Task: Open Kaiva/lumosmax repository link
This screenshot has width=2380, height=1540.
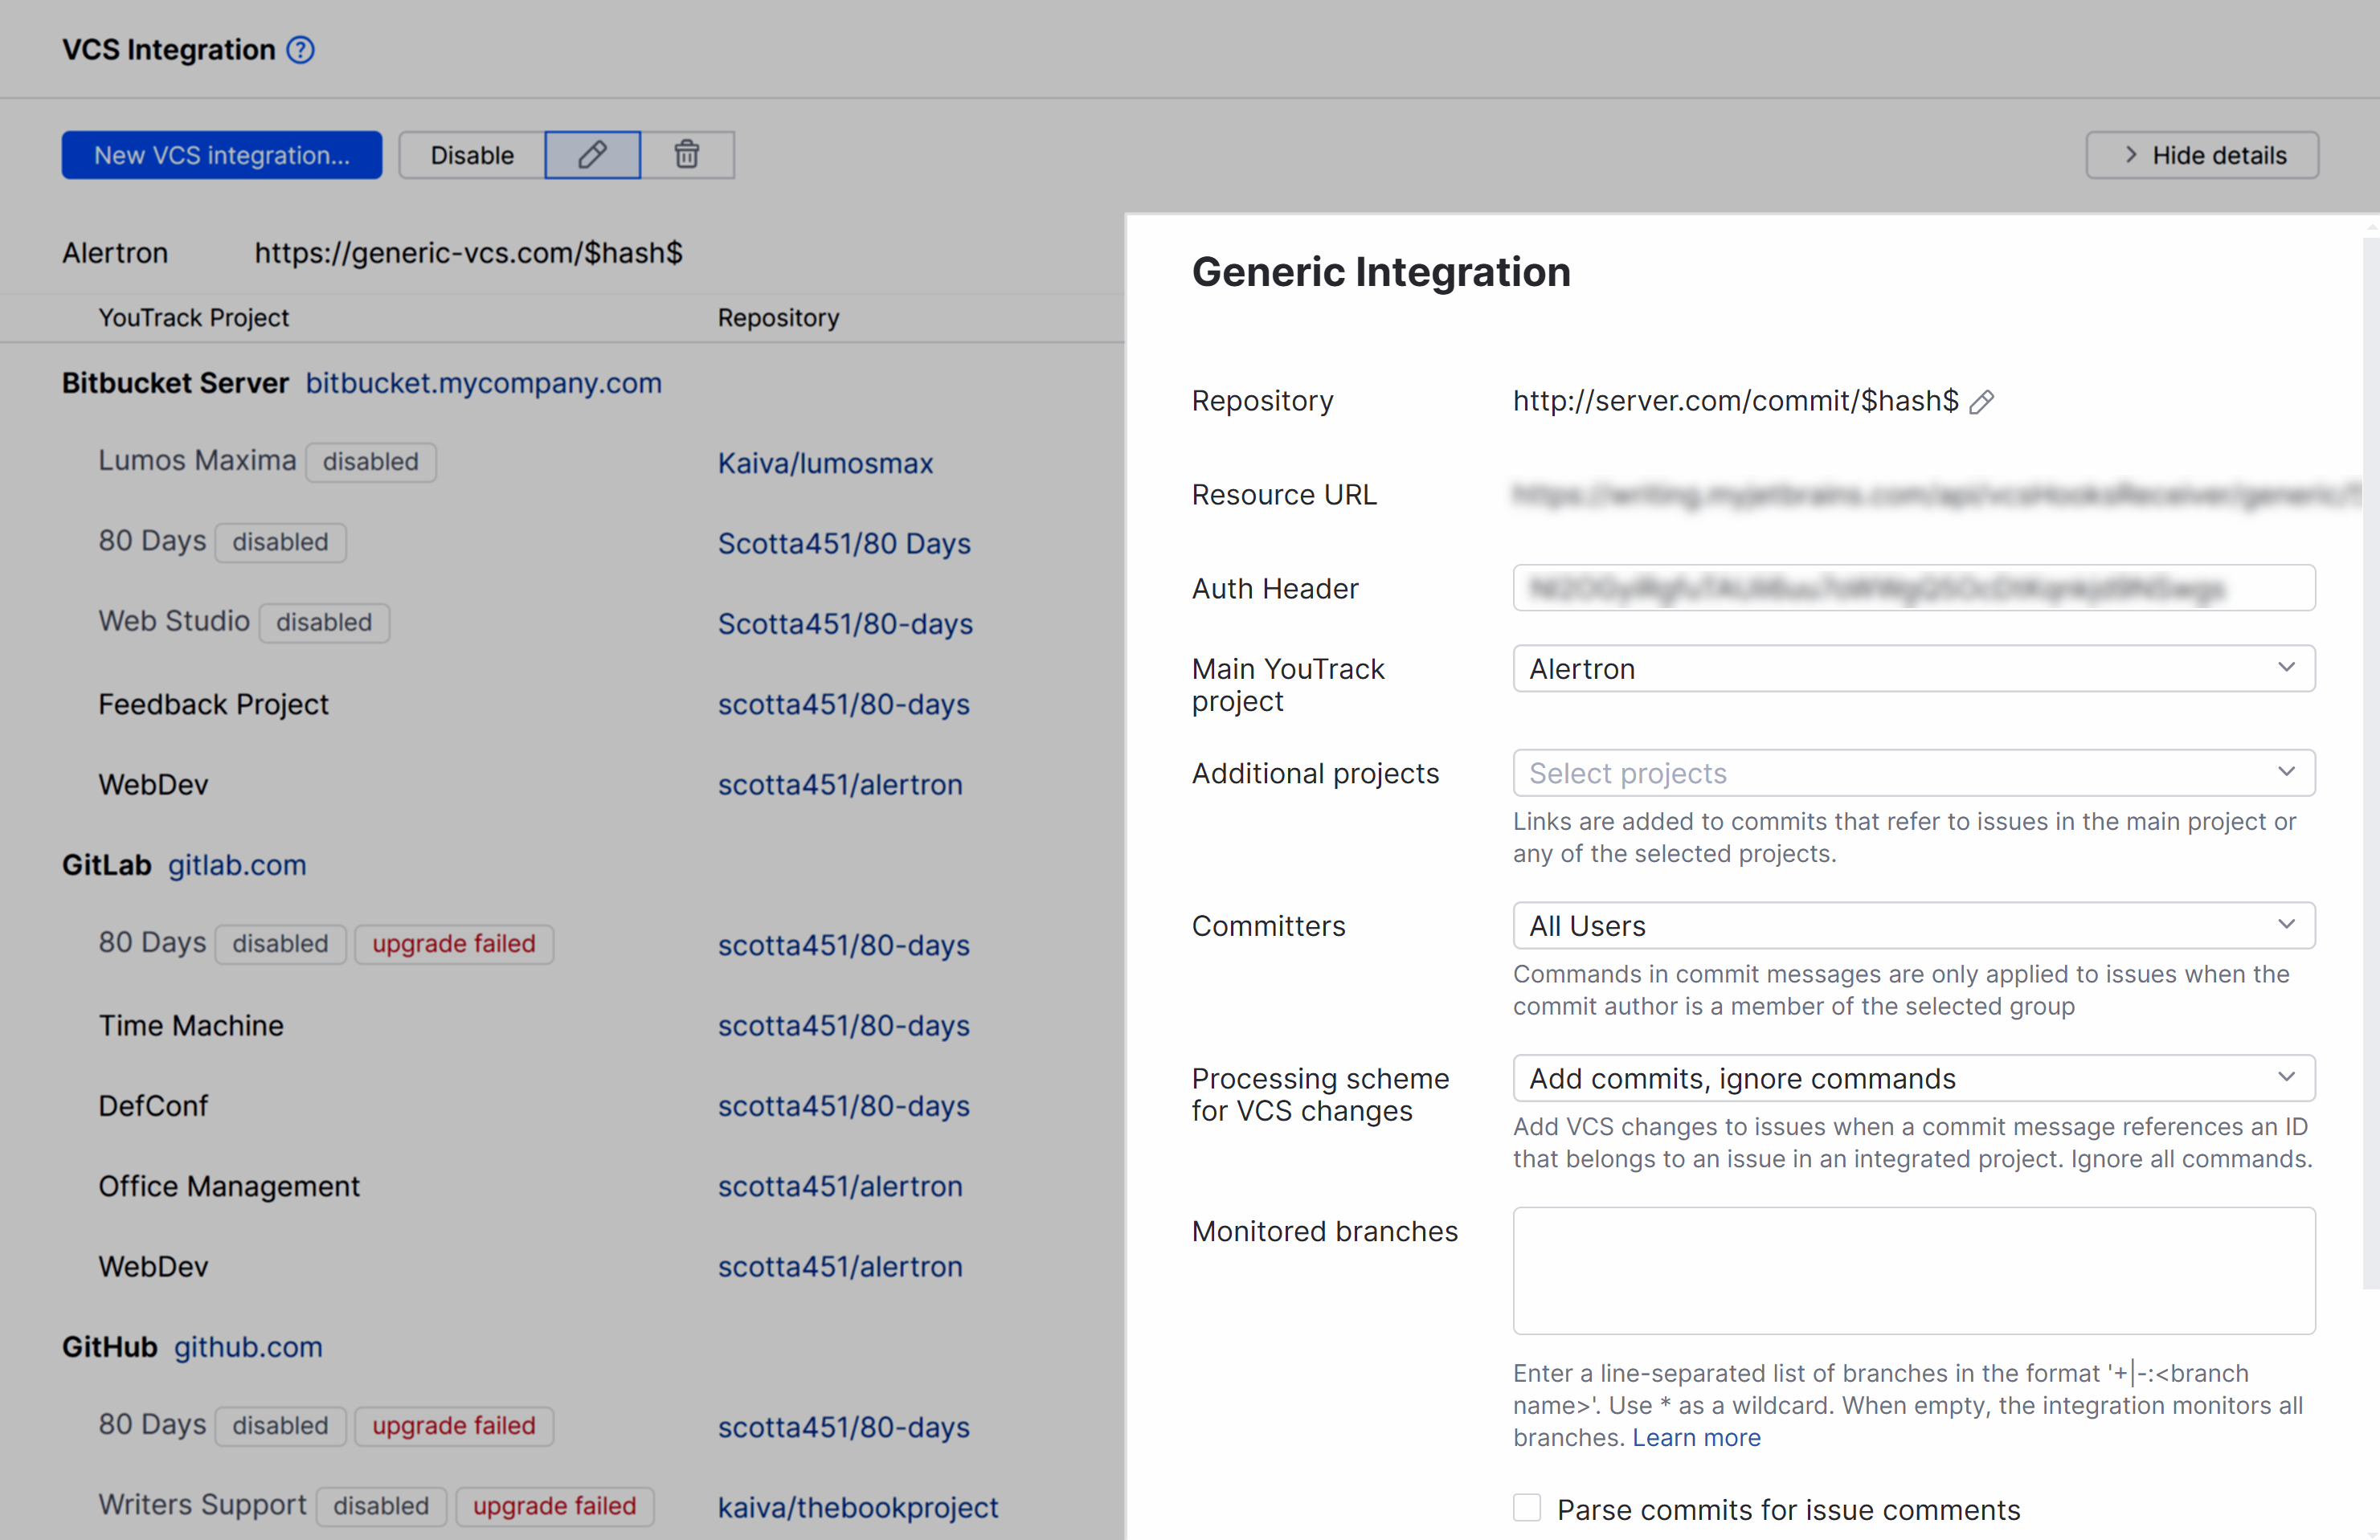Action: pyautogui.click(x=825, y=463)
